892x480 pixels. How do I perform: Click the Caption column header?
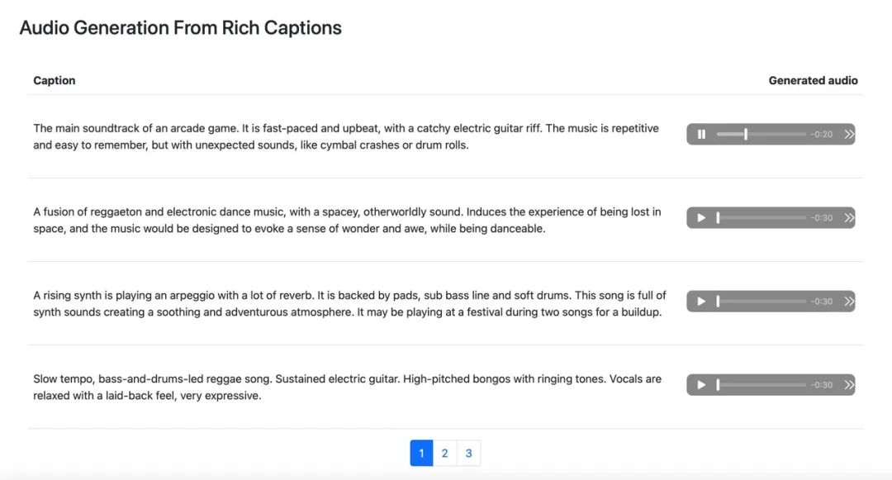pyautogui.click(x=55, y=80)
